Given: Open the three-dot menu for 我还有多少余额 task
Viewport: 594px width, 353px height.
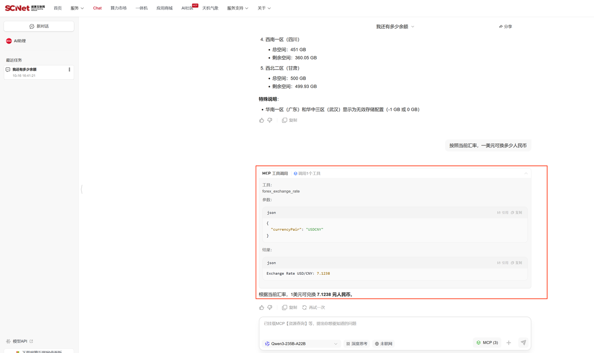Looking at the screenshot, I should pyautogui.click(x=69, y=70).
